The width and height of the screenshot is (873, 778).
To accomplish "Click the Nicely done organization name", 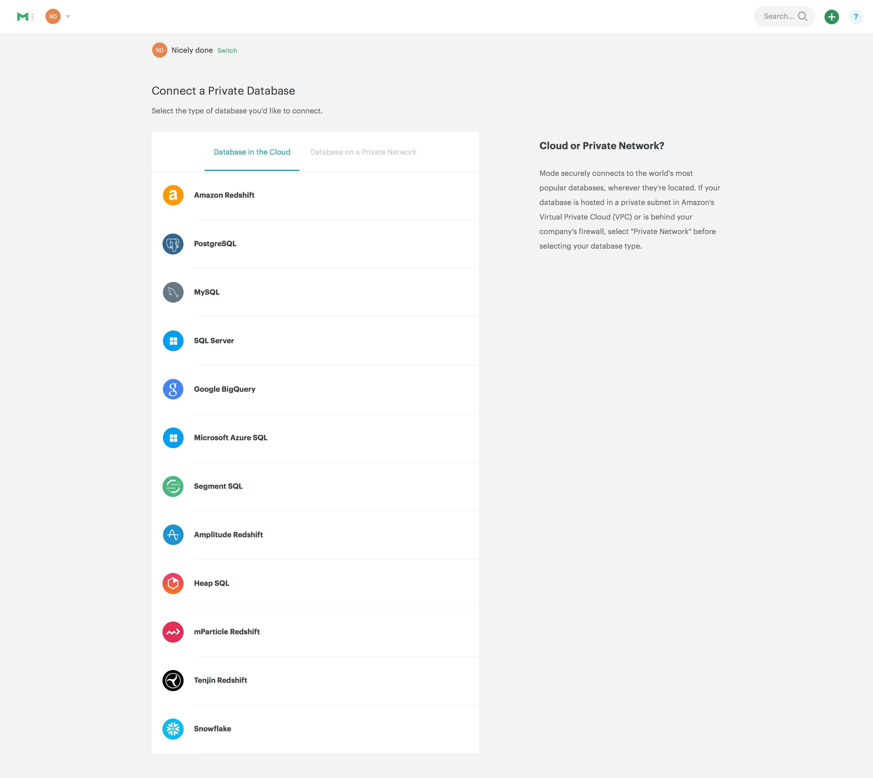I will [192, 50].
